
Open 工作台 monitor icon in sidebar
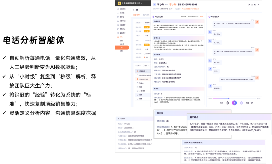pos(118,13)
